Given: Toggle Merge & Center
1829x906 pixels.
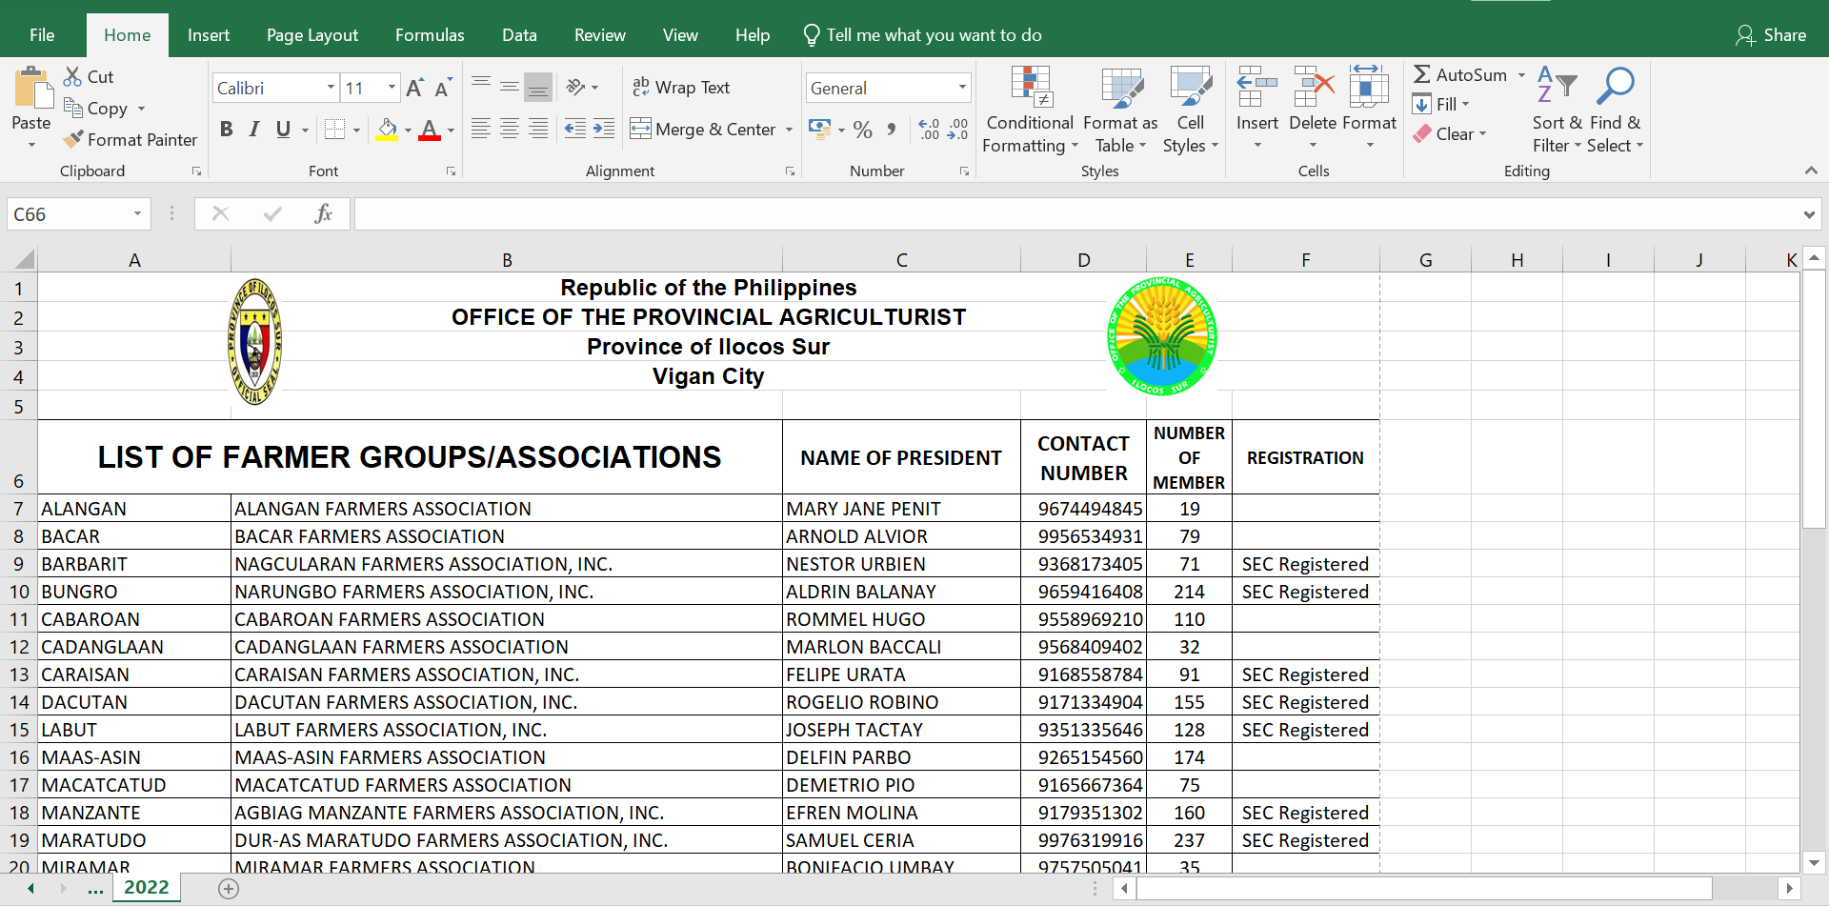Looking at the screenshot, I should coord(705,130).
